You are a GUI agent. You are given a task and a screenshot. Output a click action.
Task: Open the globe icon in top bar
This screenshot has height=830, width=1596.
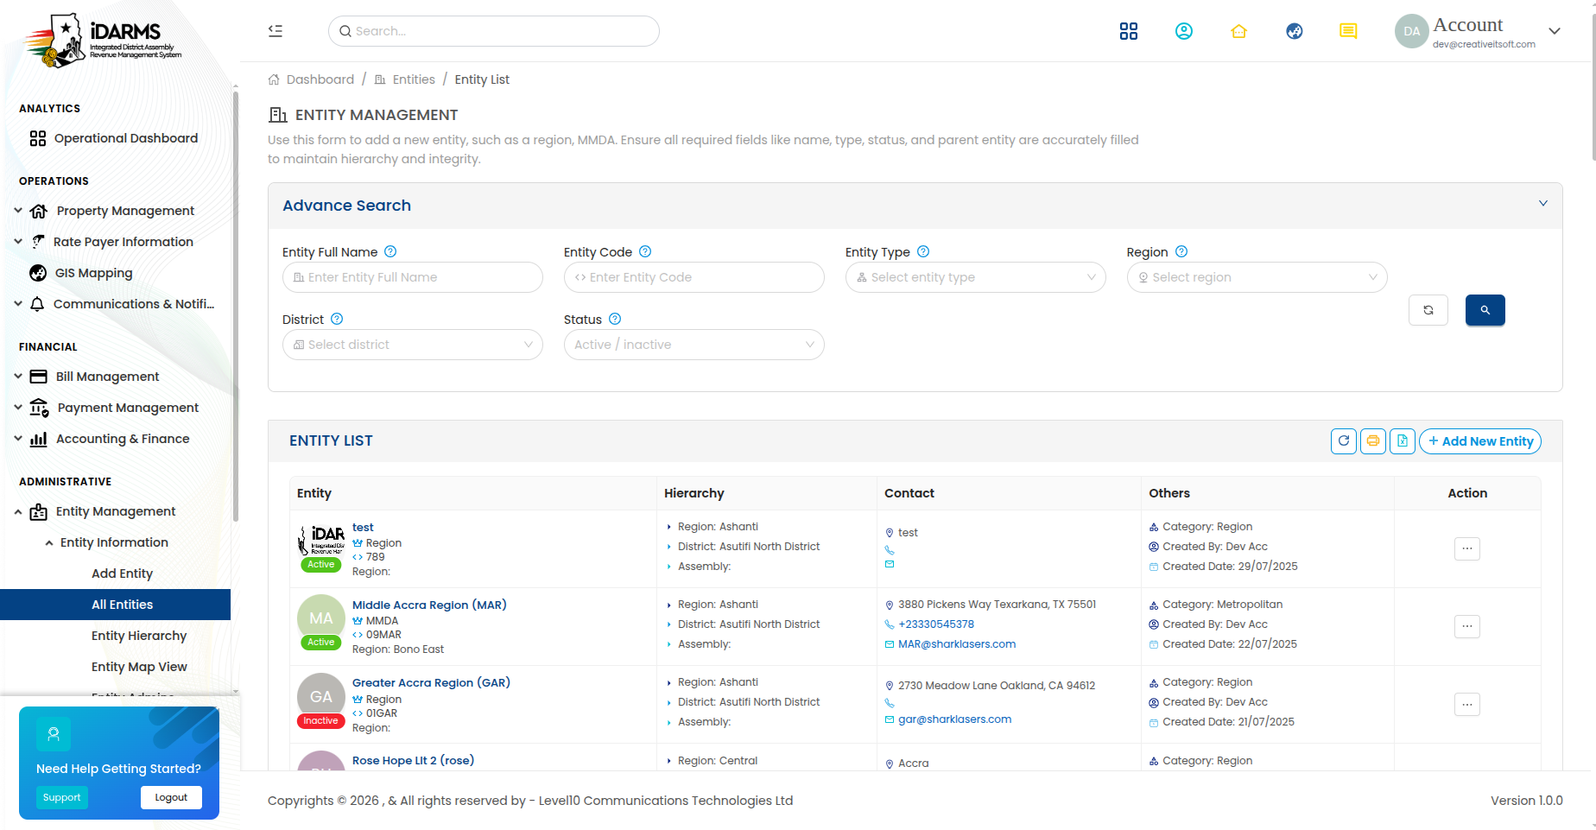click(x=1295, y=31)
